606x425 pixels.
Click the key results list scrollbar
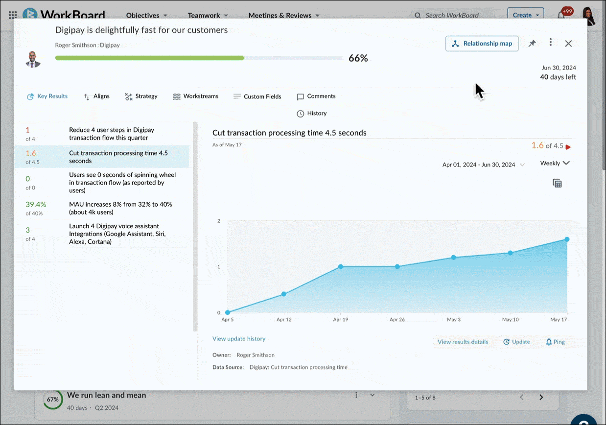[195, 227]
